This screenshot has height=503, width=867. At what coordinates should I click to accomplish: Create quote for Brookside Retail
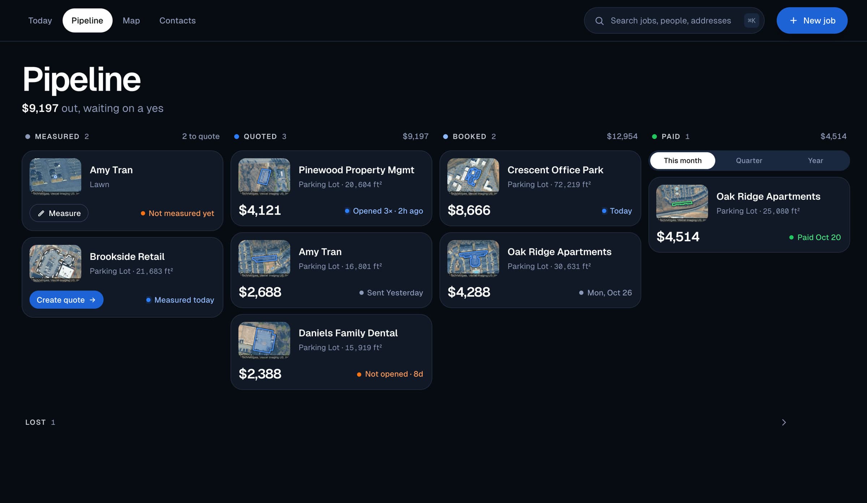pyautogui.click(x=66, y=300)
